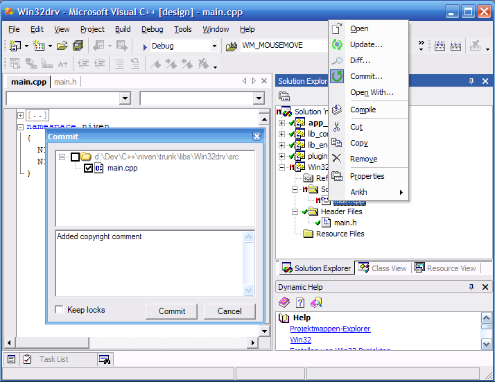Viewport: 495px width, 382px height.
Task: Open the Debug configuration dropdown
Action: click(214, 46)
